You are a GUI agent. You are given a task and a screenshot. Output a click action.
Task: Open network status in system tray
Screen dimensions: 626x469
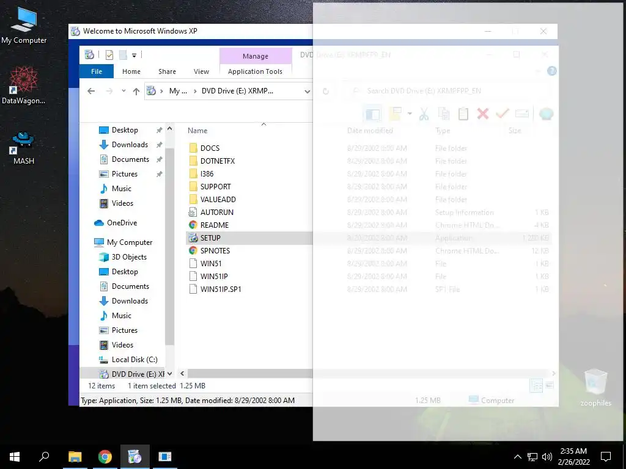click(532, 457)
